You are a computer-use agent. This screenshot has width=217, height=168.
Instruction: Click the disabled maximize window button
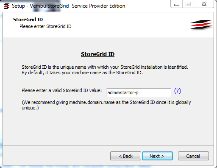188,4
